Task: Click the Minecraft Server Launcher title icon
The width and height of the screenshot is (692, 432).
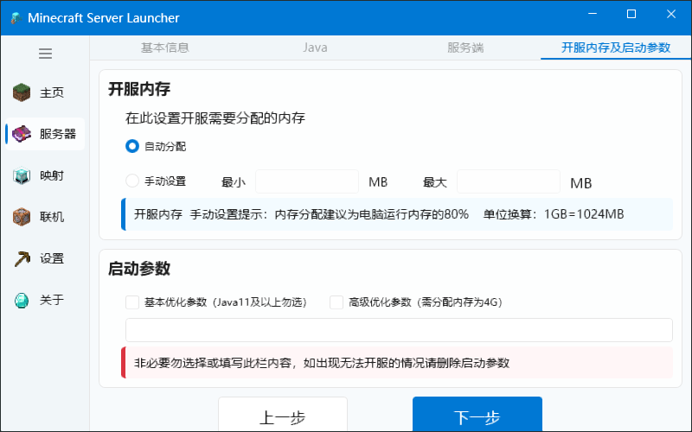Action: tap(15, 17)
